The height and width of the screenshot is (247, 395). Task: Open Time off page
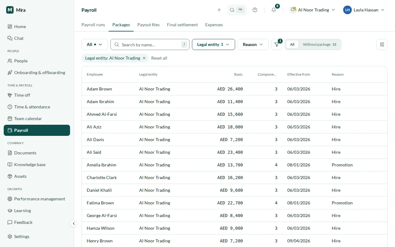tap(37, 95)
